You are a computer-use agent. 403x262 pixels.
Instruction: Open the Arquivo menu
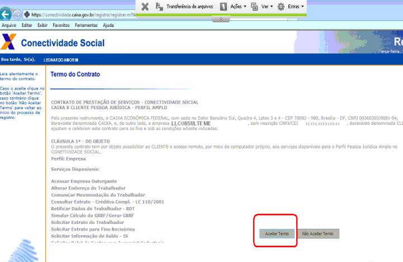tap(9, 25)
